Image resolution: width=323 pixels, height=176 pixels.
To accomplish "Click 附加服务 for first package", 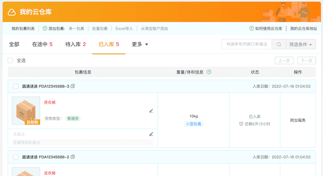I will point(298,120).
